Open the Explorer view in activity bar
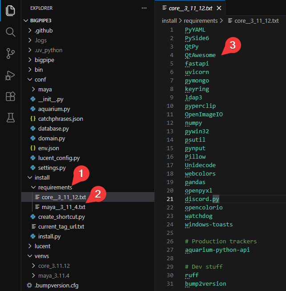The width and height of the screenshot is (286, 291). click(10, 11)
